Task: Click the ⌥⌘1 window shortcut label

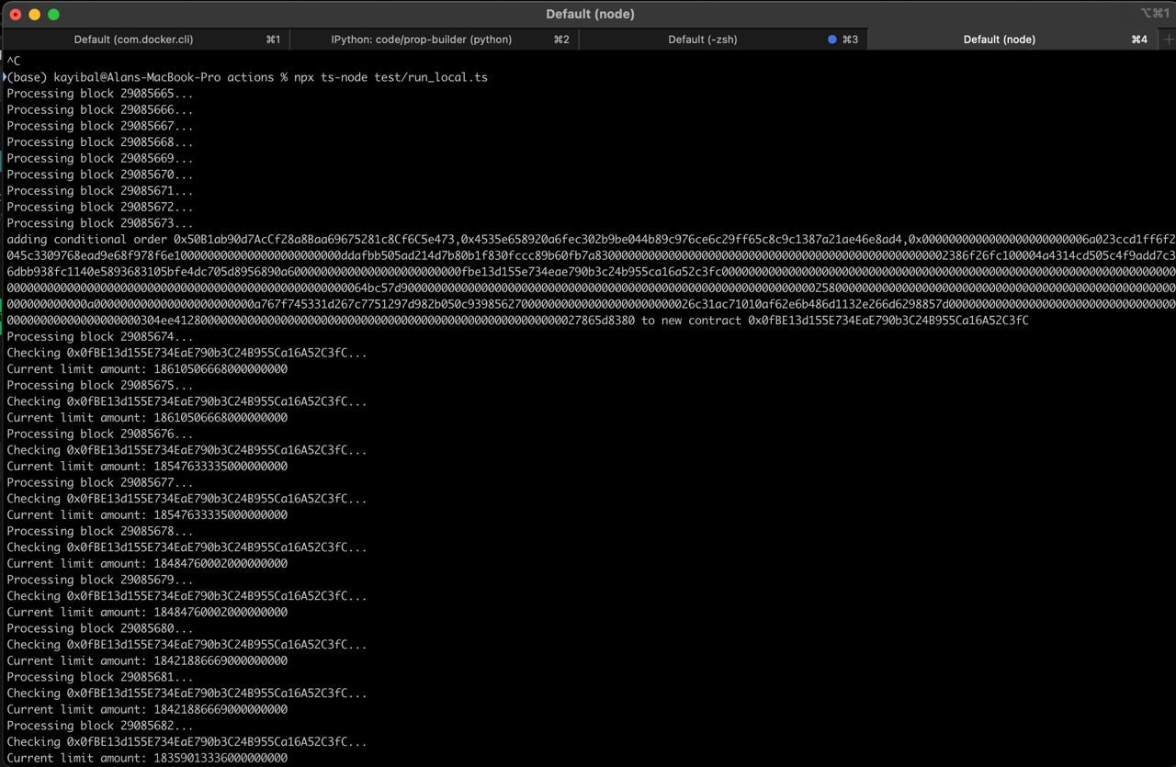Action: [1155, 14]
